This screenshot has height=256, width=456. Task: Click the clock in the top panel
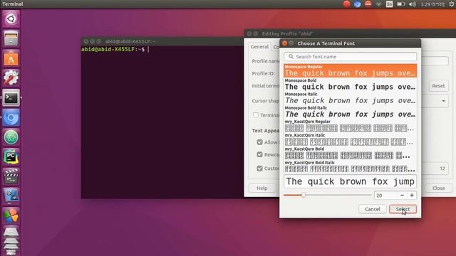(432, 4)
